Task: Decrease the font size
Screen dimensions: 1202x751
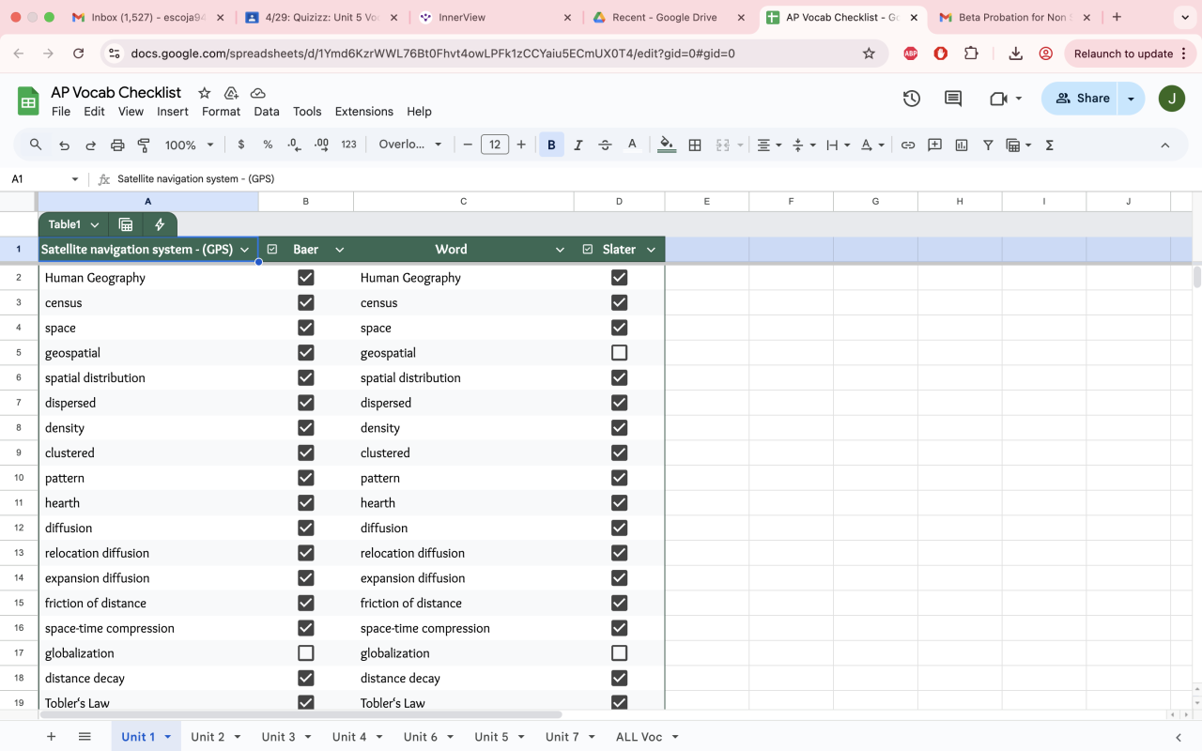Action: tap(468, 145)
